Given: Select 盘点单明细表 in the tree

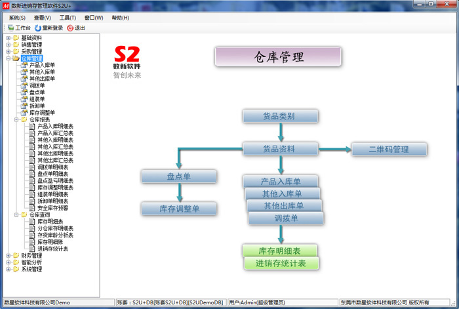Looking at the screenshot, I should (x=52, y=174).
